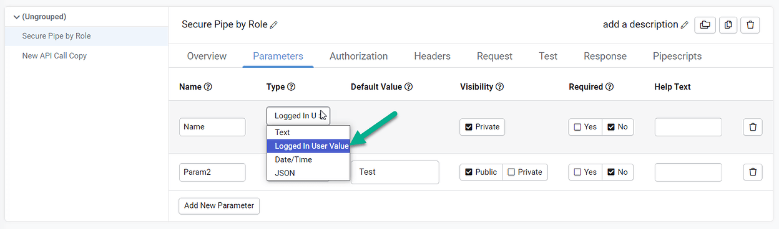Image resolution: width=779 pixels, height=229 pixels.
Task: Go to the Headers tab
Action: (x=432, y=56)
